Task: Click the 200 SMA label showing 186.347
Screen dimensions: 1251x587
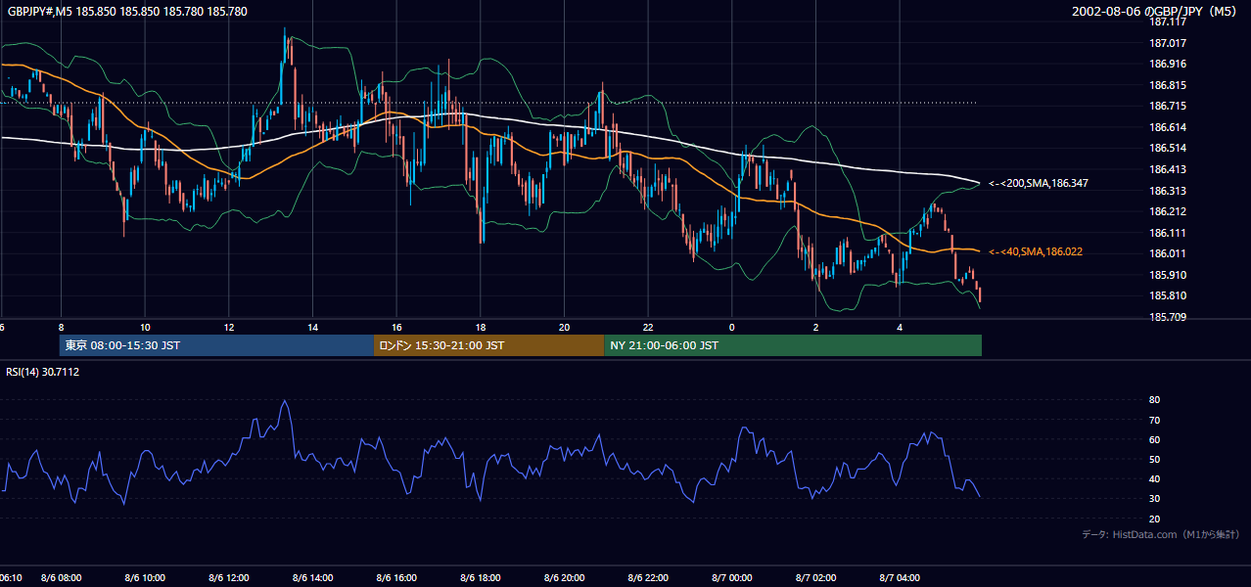Action: (x=1039, y=183)
